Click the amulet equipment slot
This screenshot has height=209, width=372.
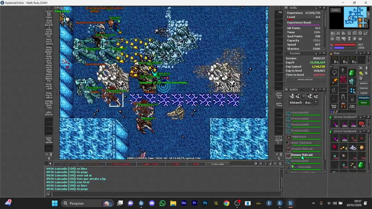coord(334,73)
